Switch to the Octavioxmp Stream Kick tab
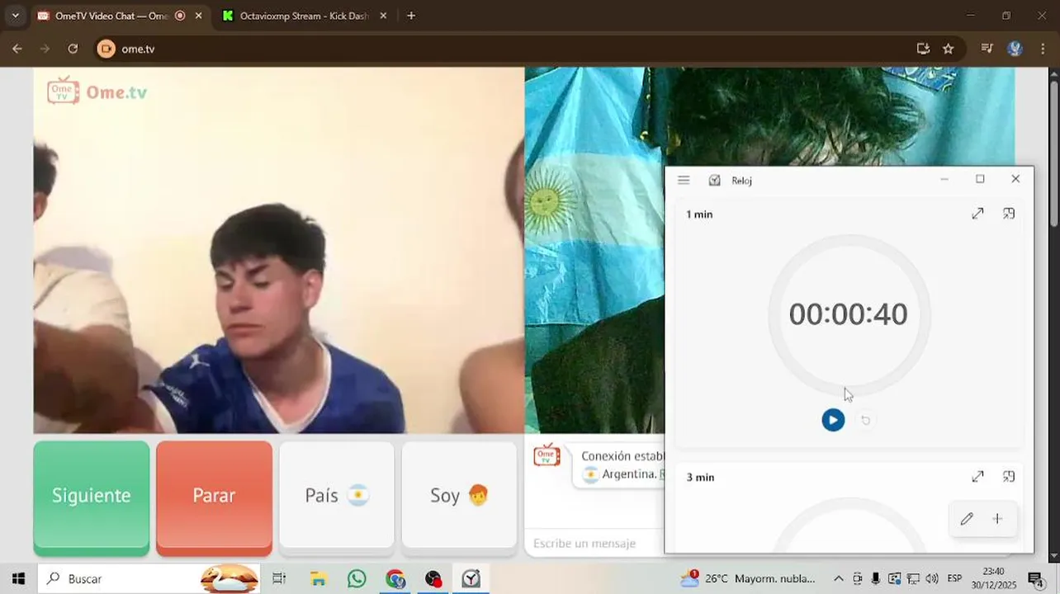 [304, 16]
